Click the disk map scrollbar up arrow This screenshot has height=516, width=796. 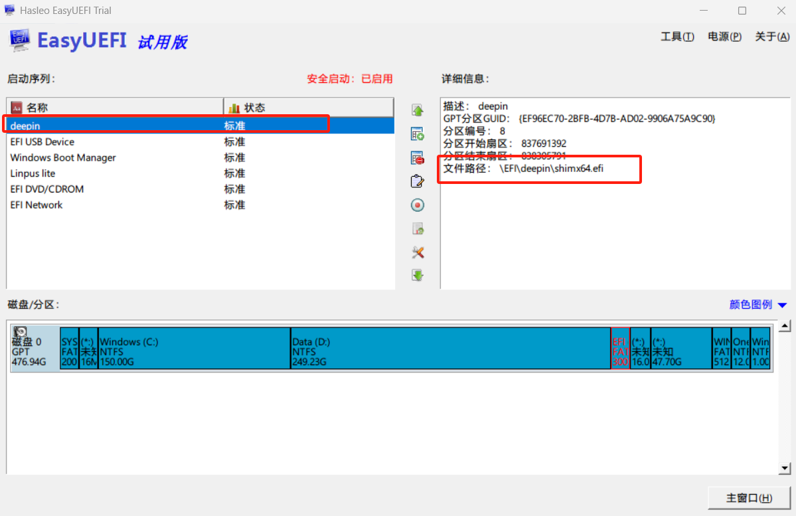pos(785,326)
